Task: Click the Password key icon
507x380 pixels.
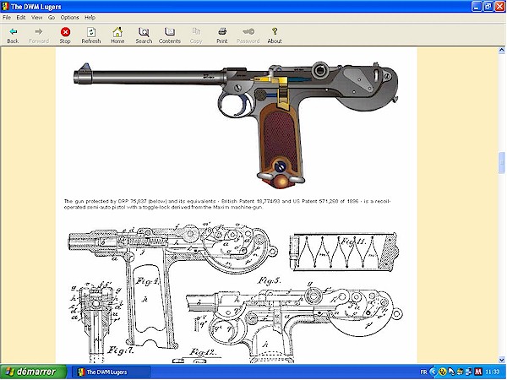Action: point(248,32)
